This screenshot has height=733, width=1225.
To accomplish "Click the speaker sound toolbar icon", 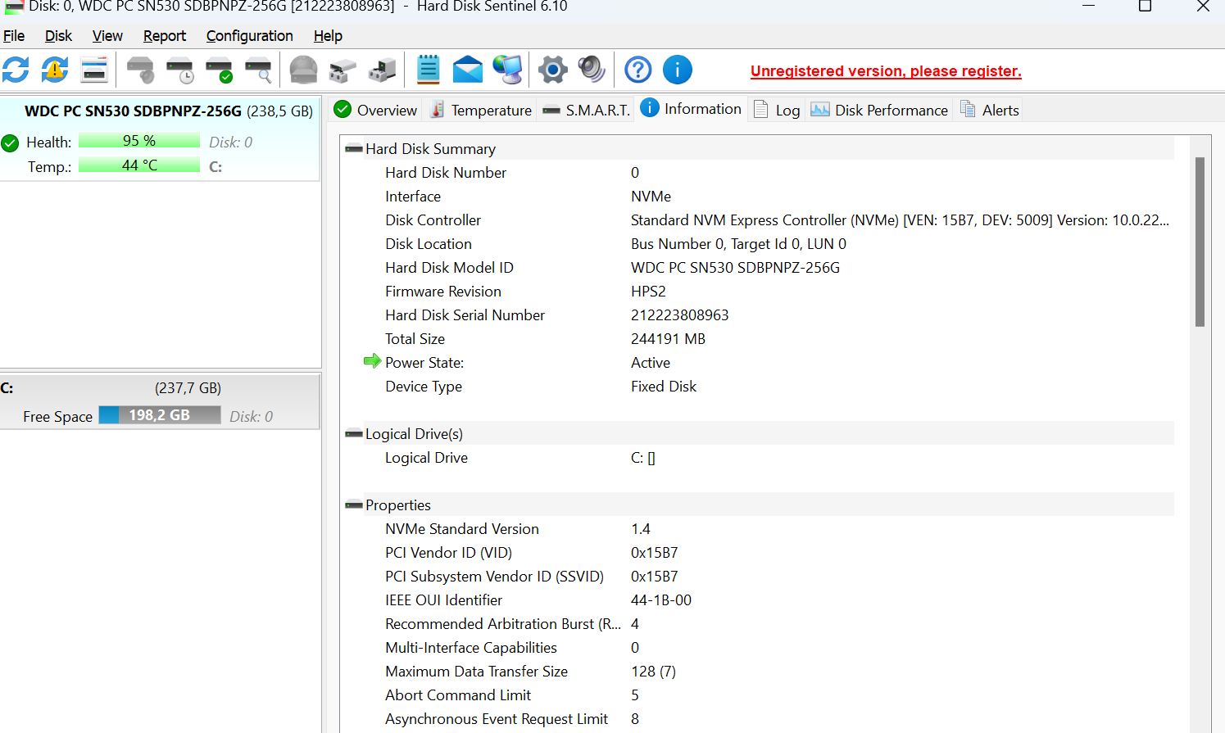I will [x=592, y=70].
